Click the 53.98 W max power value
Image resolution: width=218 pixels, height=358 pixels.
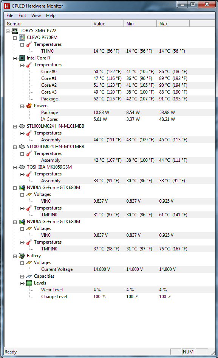(167, 113)
